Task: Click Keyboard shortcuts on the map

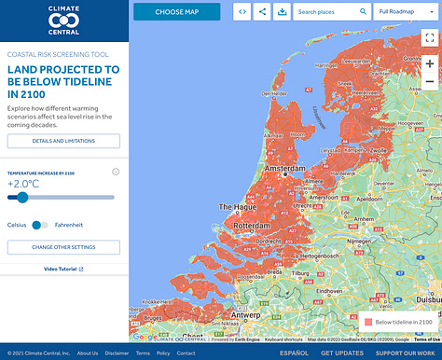Action: [x=283, y=339]
